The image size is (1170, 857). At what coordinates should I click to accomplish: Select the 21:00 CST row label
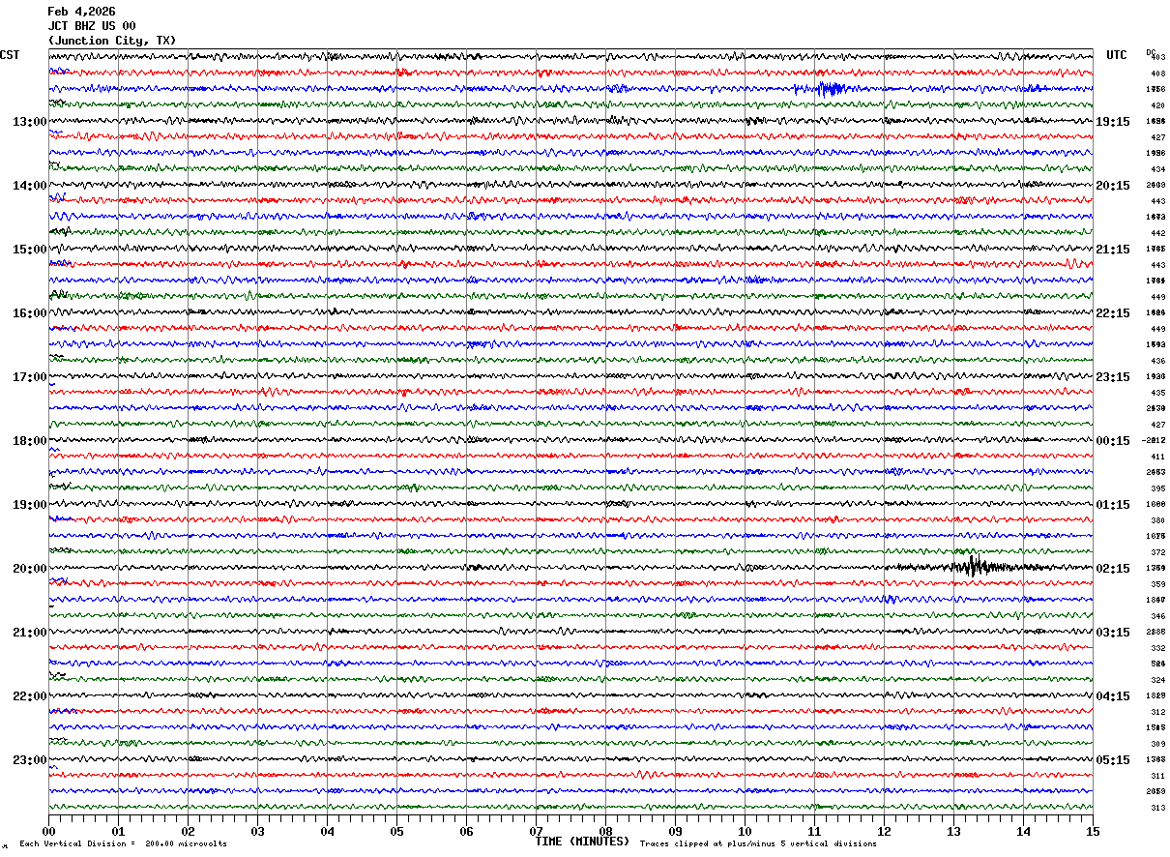pyautogui.click(x=29, y=633)
